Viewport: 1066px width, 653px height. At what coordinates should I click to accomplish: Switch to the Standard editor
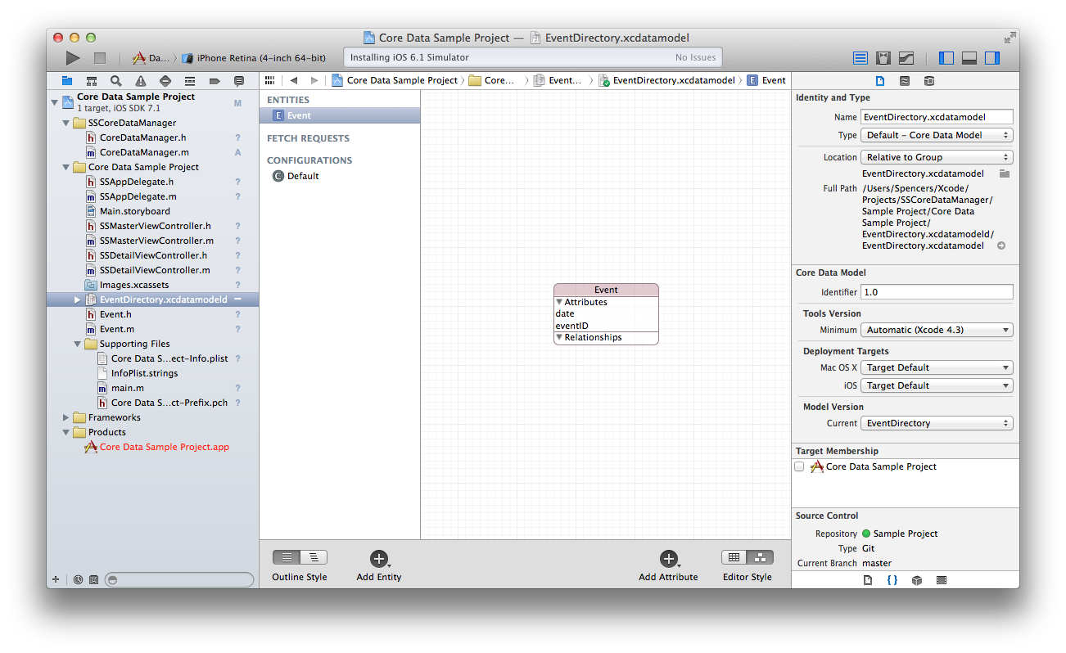pyautogui.click(x=860, y=58)
